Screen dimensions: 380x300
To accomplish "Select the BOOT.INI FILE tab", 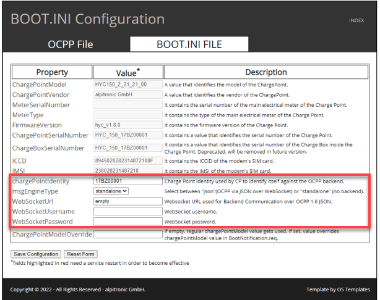I will tap(189, 44).
